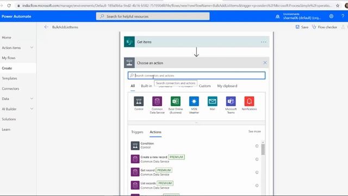Select the Actions tab
The height and width of the screenshot is (196, 348).
(x=156, y=132)
